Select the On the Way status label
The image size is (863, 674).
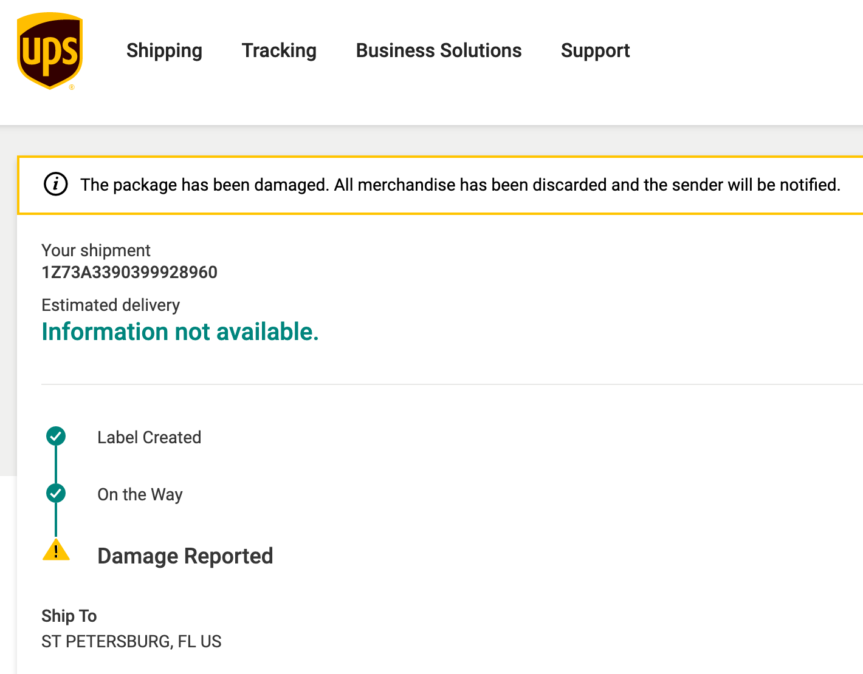pos(140,494)
